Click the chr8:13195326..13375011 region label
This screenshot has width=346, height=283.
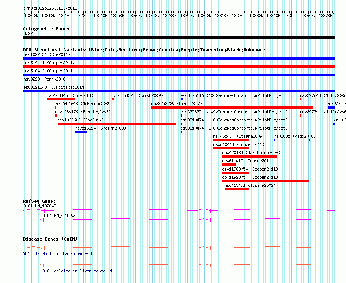(50, 9)
